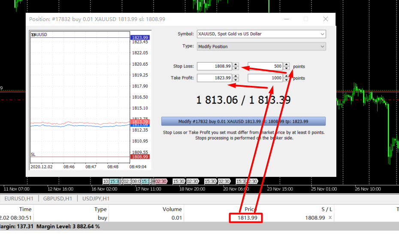The width and height of the screenshot is (399, 249).
Task: Decrease Stop Loss price with down arrow
Action: pos(236,68)
